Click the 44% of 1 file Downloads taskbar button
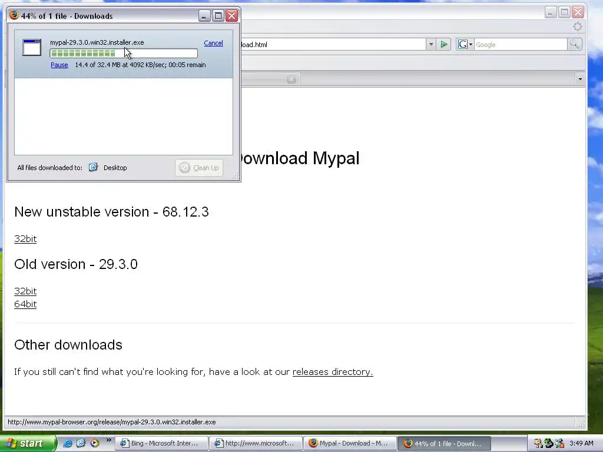The height and width of the screenshot is (452, 603). pyautogui.click(x=444, y=443)
